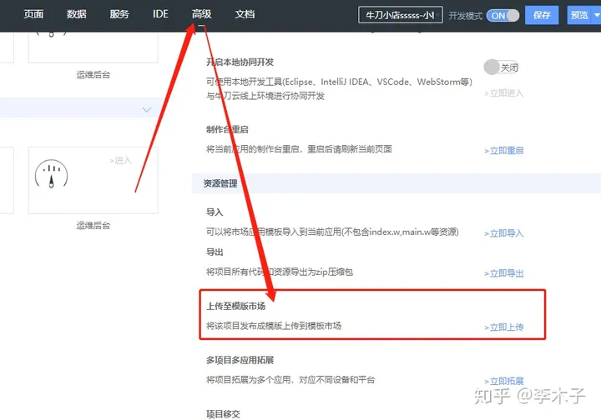Open the 高级 menu tab
Viewport: 601px width, 420px height.
[201, 15]
